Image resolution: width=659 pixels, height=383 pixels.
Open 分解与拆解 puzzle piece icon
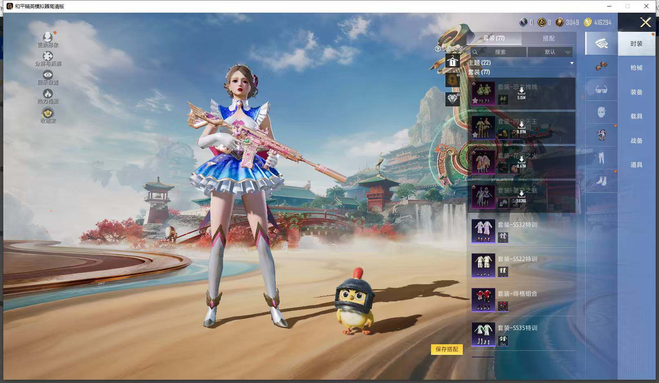pos(48,56)
